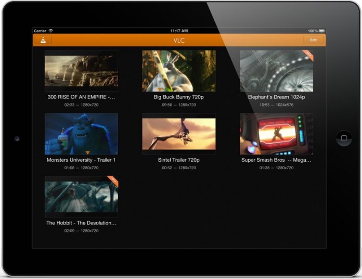Viewport: 362px width, 279px height.
Task: Click the battery indicator icon
Action: pyautogui.click(x=322, y=31)
